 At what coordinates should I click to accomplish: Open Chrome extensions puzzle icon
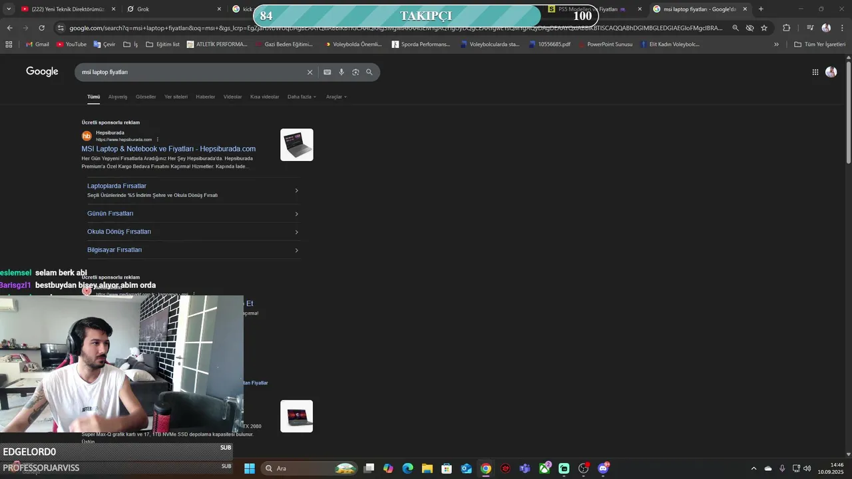(x=786, y=28)
